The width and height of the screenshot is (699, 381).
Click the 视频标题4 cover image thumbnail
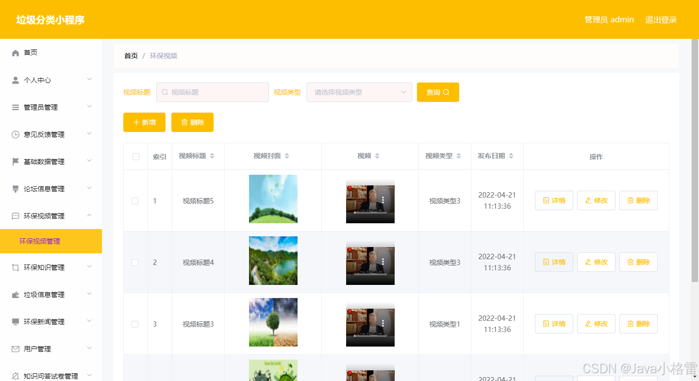[273, 261]
